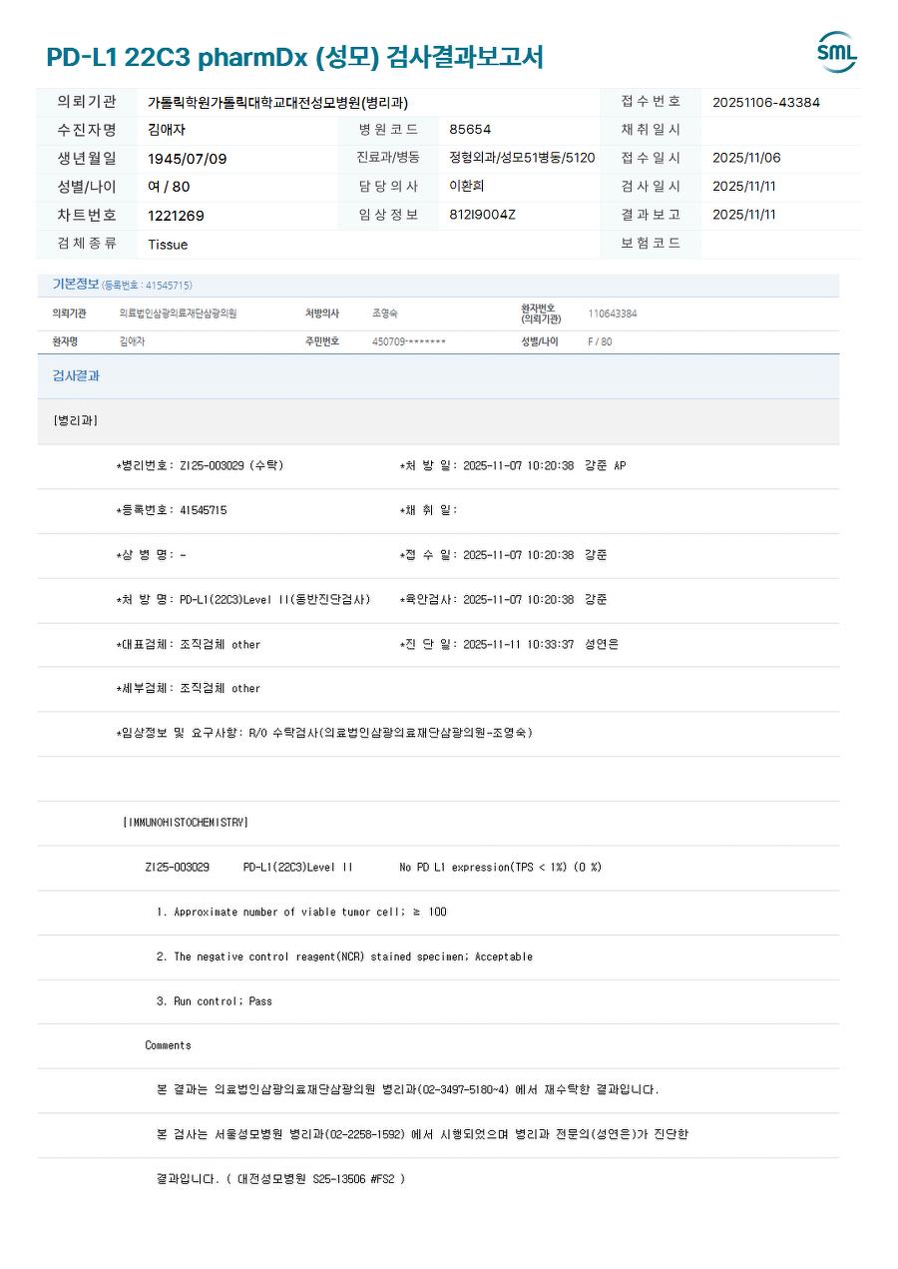Select the comment mentioning '병리과(02-3497-5180~4)'
This screenshot has width=898, height=1269.
tap(407, 1090)
